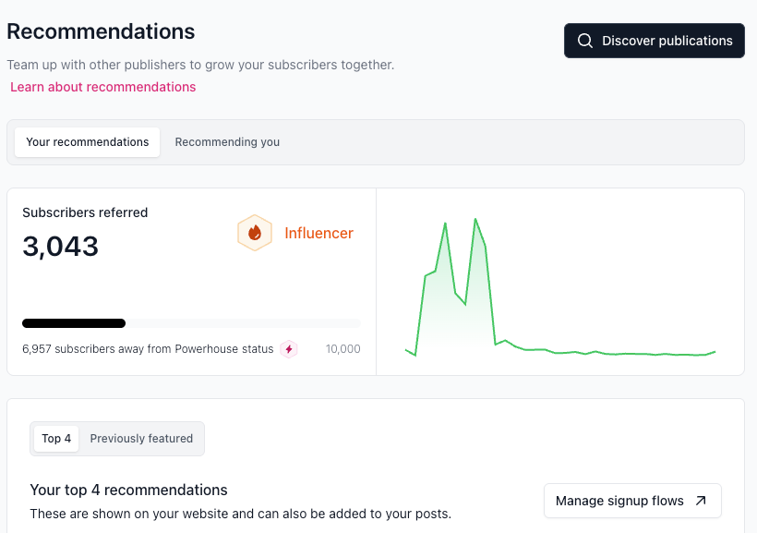The height and width of the screenshot is (533, 757).
Task: Click the subscriber progress bar toward Powerhouse
Action: coord(190,323)
